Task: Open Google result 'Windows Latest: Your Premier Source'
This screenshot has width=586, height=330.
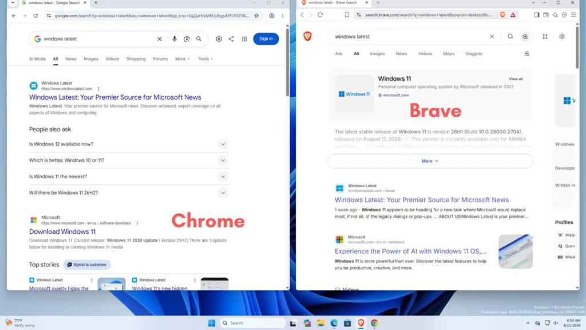Action: coord(115,97)
